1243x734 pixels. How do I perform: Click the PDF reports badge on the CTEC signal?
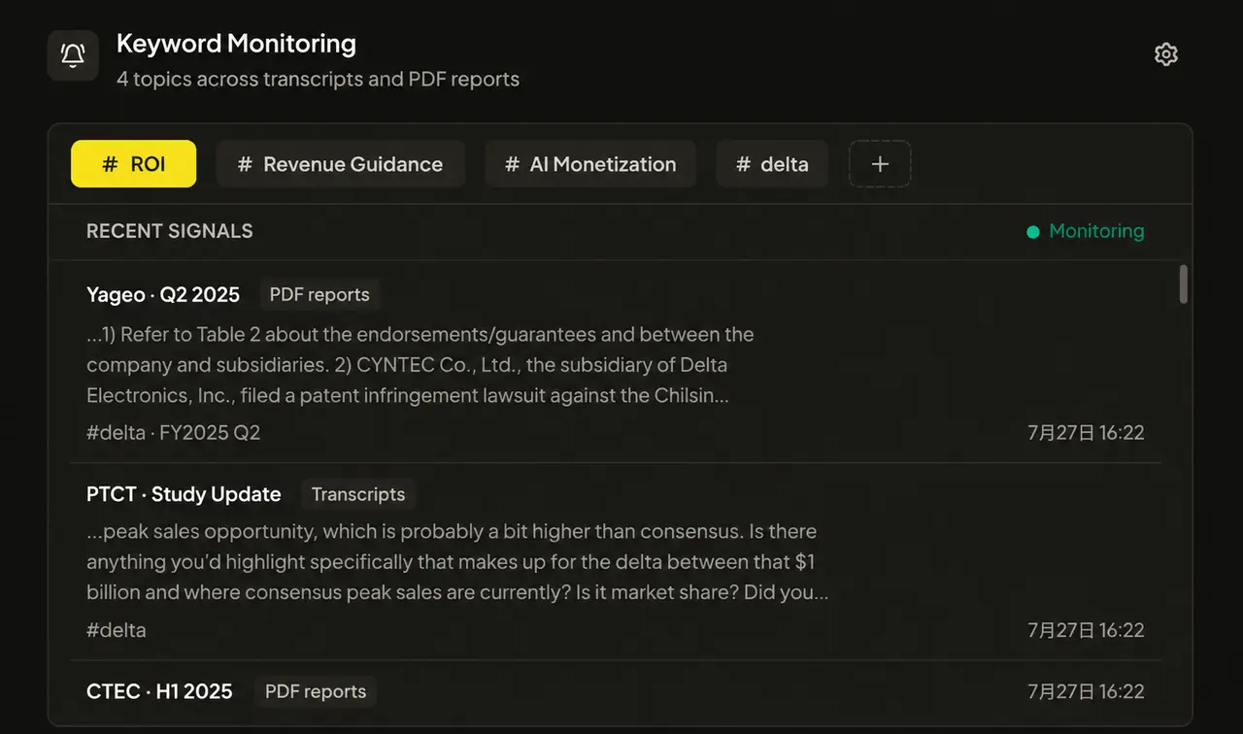pyautogui.click(x=316, y=691)
